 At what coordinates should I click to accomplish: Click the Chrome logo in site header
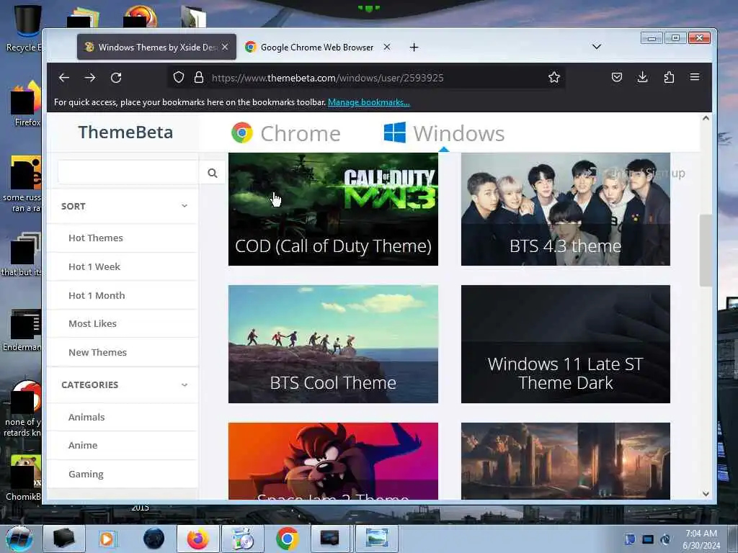click(242, 133)
